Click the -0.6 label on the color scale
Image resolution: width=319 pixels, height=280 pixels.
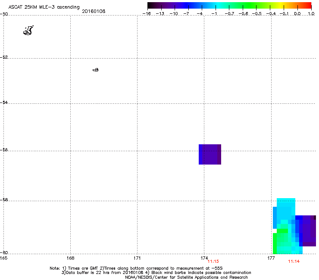click(243, 14)
